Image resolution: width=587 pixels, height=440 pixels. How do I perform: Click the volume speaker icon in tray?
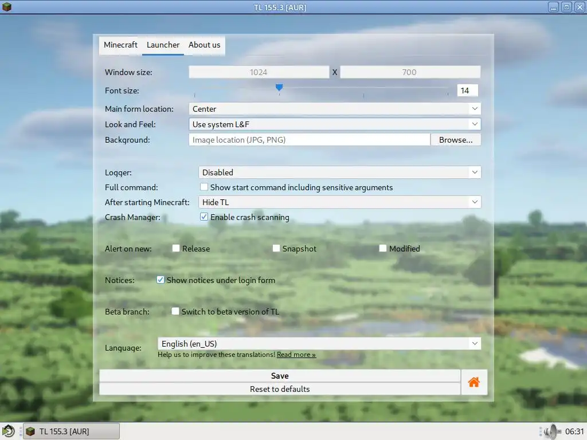click(x=552, y=431)
